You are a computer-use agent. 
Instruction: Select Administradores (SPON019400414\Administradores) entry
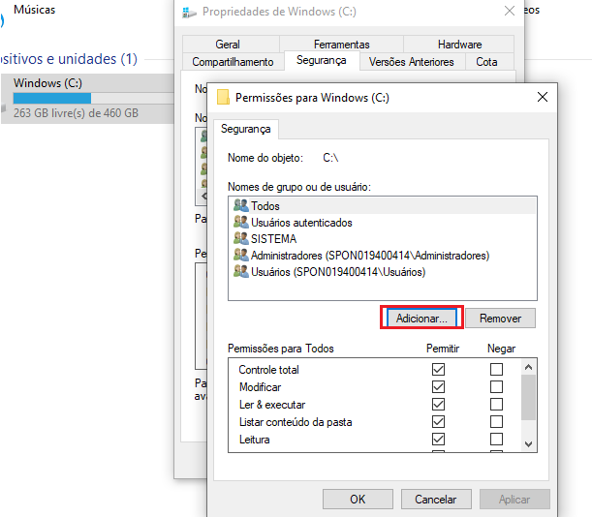[x=383, y=255]
